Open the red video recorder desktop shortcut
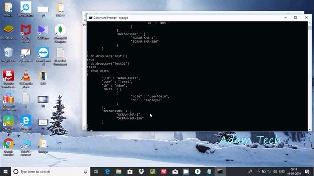 (x=8, y=79)
